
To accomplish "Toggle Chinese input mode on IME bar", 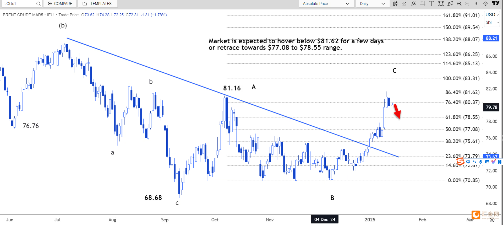I will (x=468, y=162).
